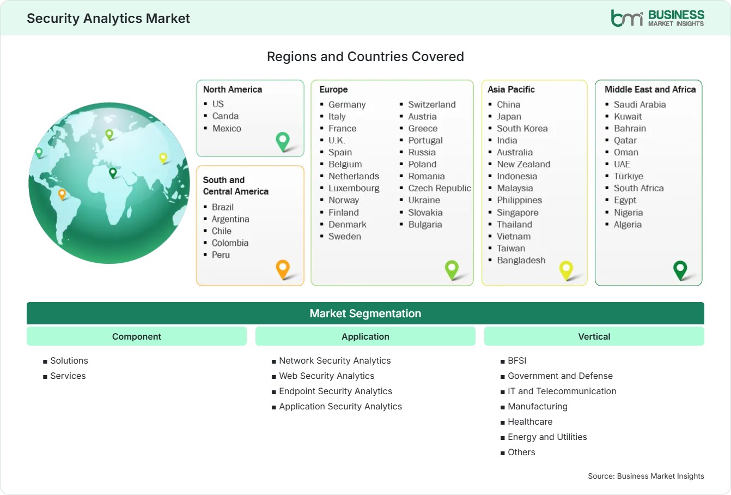Click the dark green pin in Middle East and Africa box
Image resolution: width=731 pixels, height=495 pixels.
coord(680,269)
